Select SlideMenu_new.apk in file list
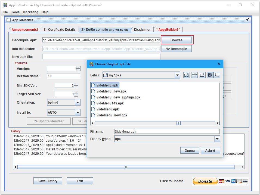The height and width of the screenshot is (195, 260). click(109, 115)
